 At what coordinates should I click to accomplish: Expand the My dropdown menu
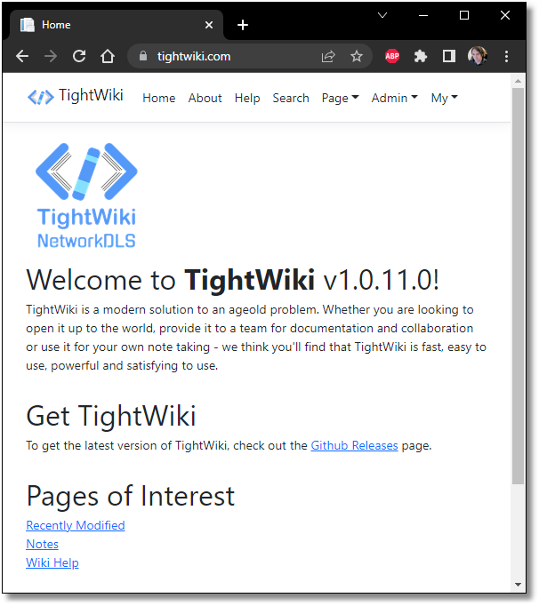[444, 98]
